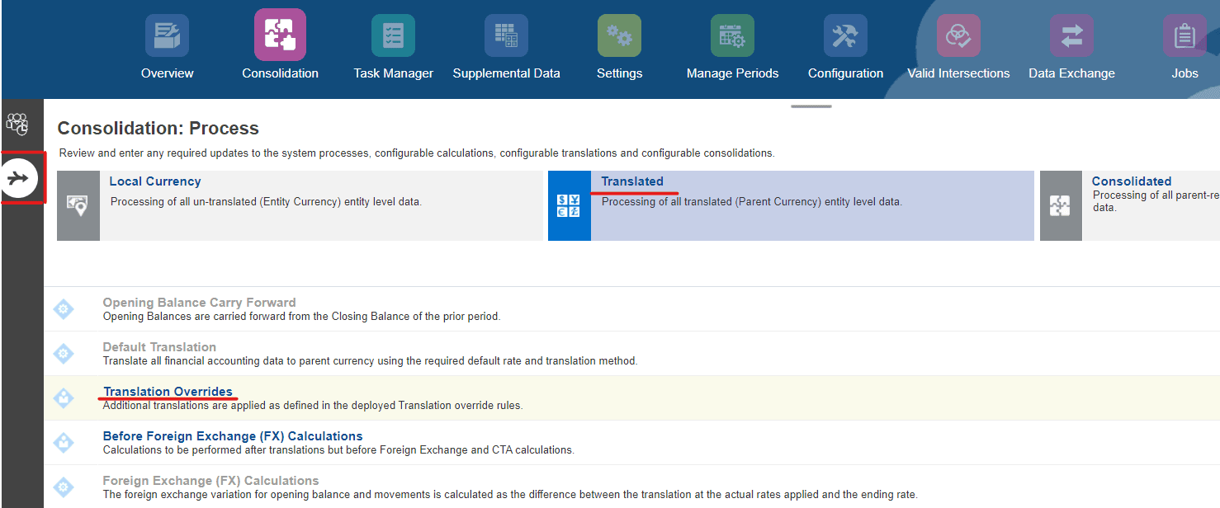1220x508 pixels.
Task: Open the Valid Intersections icon
Action: [958, 35]
